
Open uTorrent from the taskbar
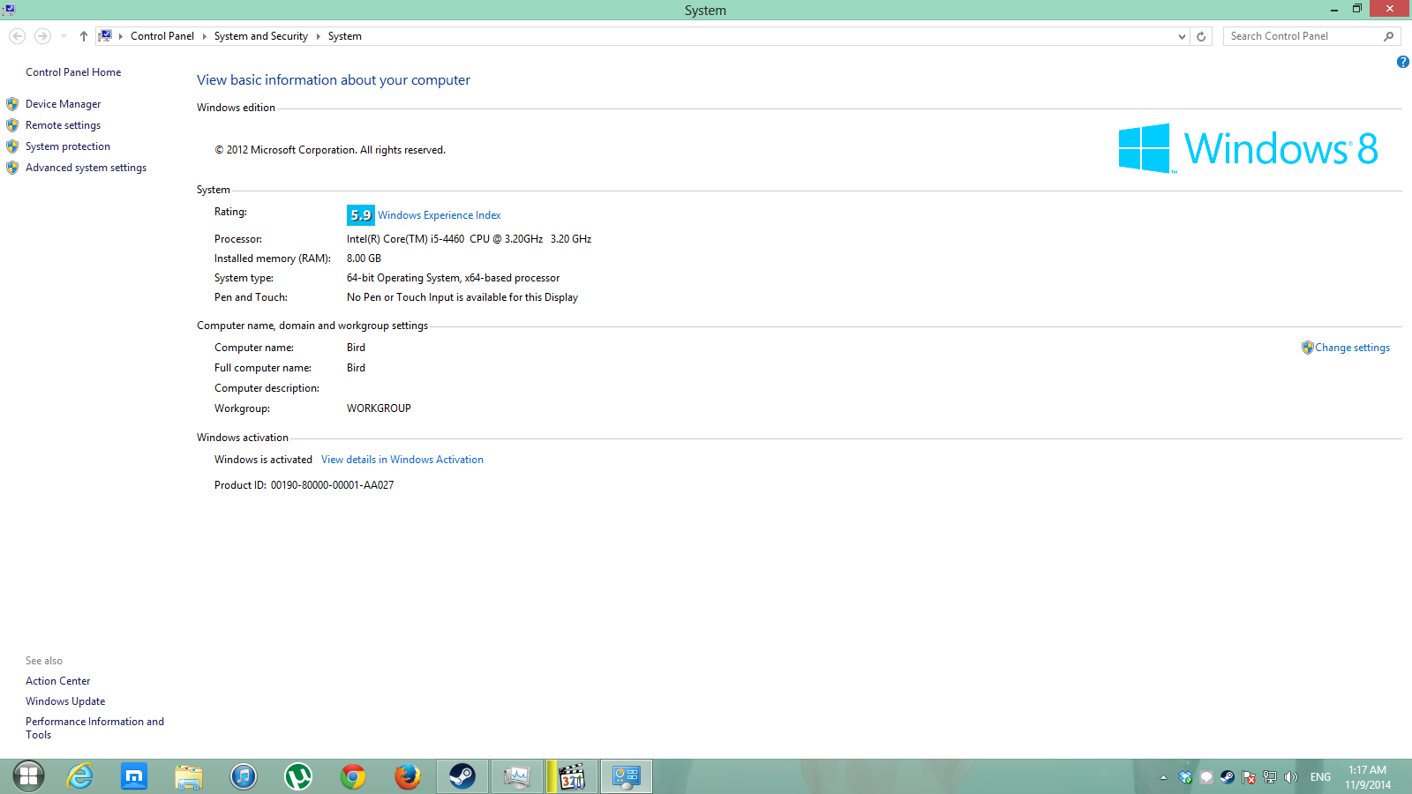pos(298,776)
